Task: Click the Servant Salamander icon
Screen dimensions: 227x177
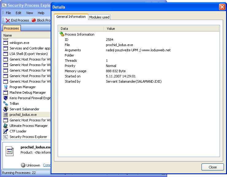Action: [x=6, y=109]
